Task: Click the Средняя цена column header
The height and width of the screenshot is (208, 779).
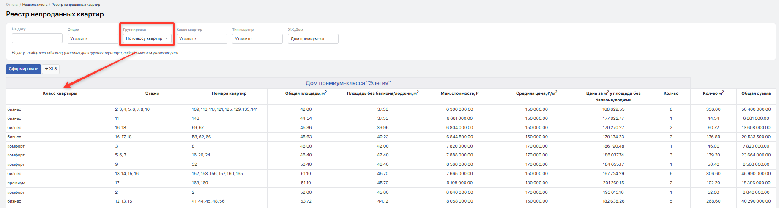Action: point(536,93)
